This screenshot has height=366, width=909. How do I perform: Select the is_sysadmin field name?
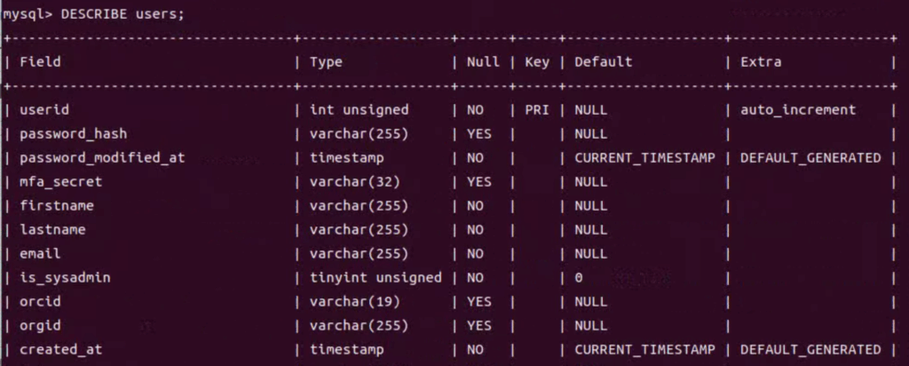click(x=65, y=278)
